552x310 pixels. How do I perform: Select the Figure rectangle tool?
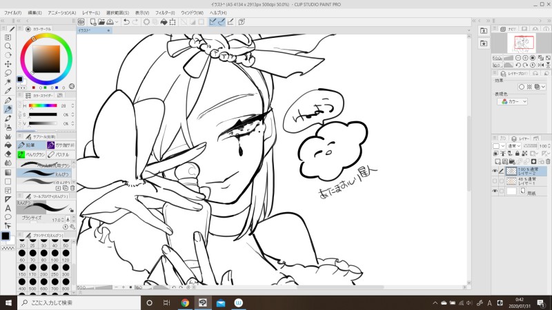[x=8, y=182]
